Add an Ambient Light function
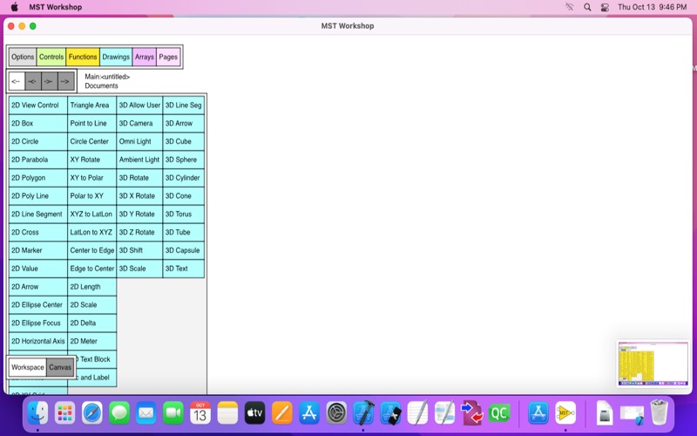This screenshot has width=697, height=436. [x=139, y=160]
